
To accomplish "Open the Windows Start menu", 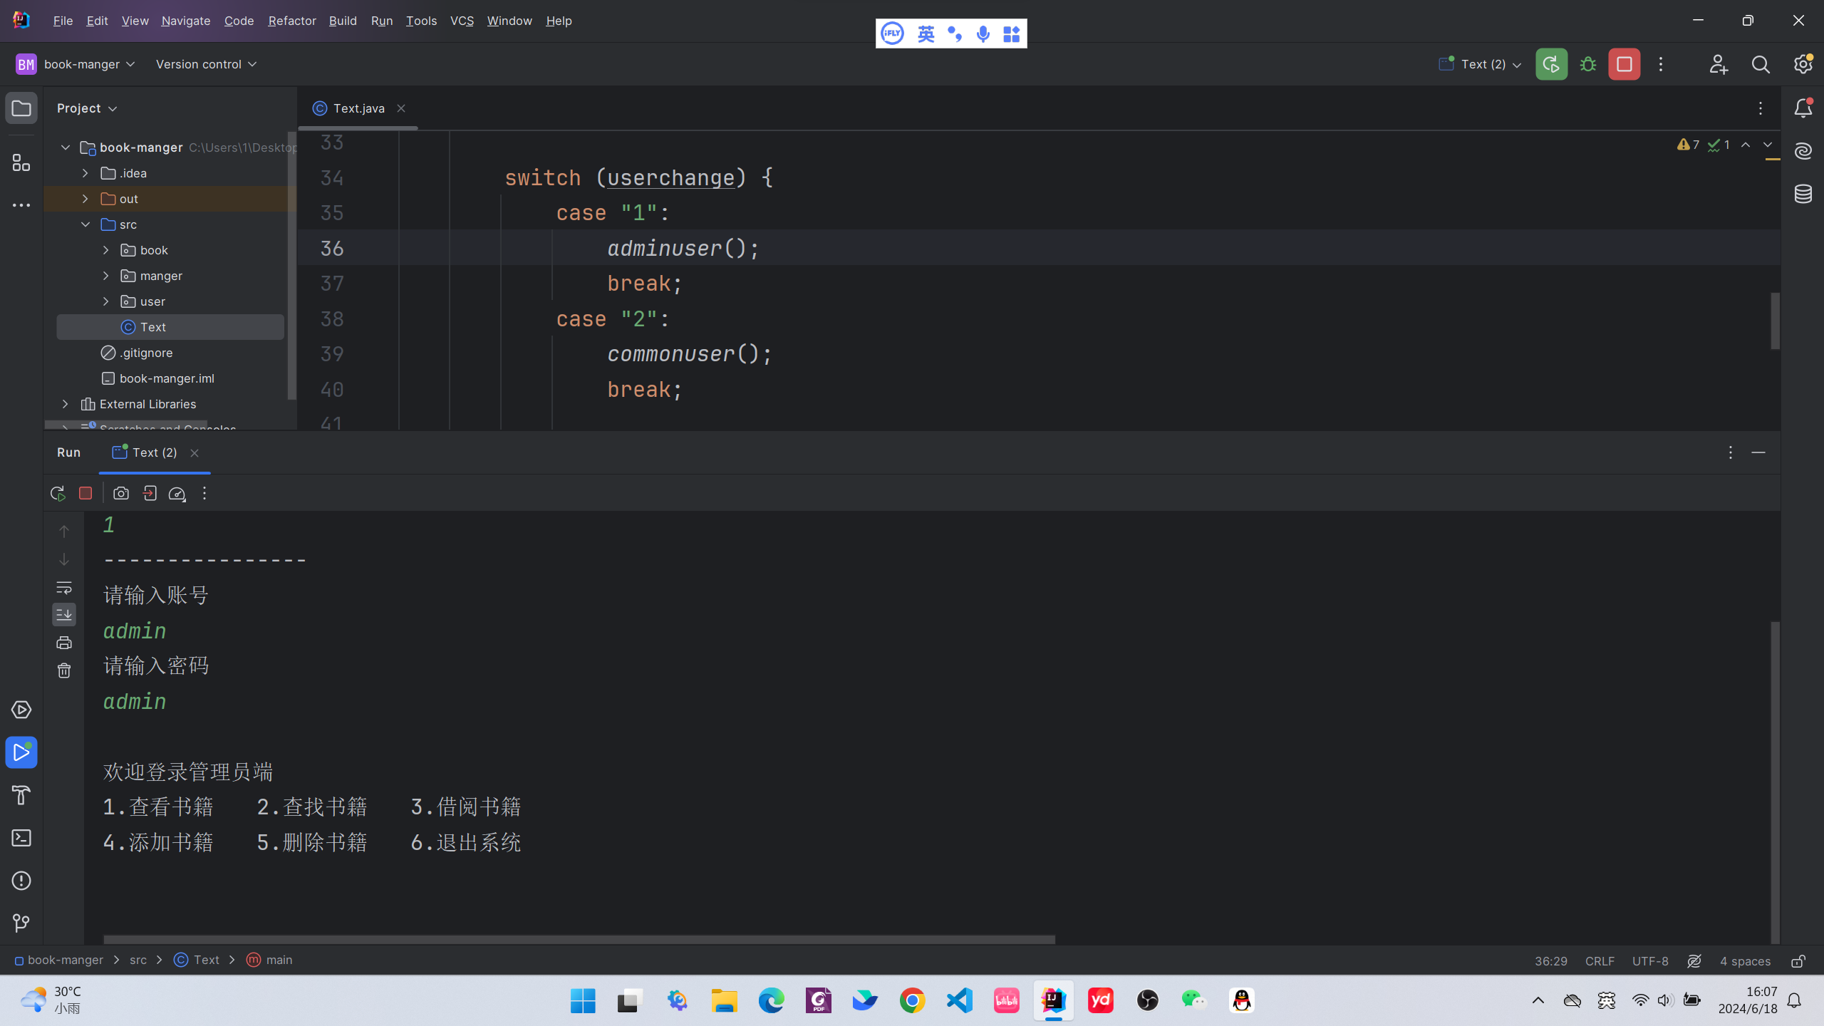I will [x=583, y=1000].
